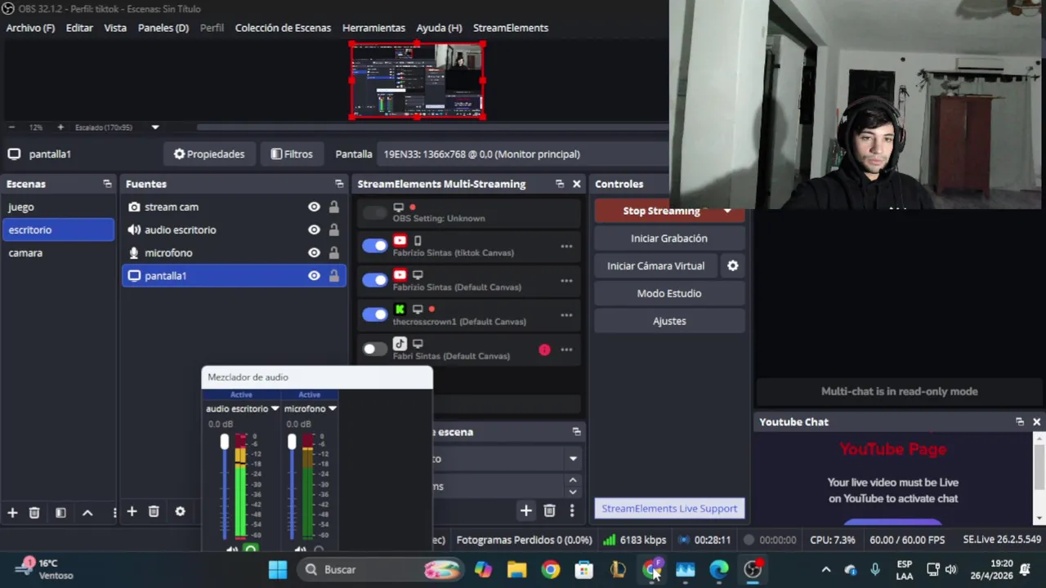This screenshot has width=1046, height=588.
Task: Open the Herramientas menu
Action: (x=373, y=28)
